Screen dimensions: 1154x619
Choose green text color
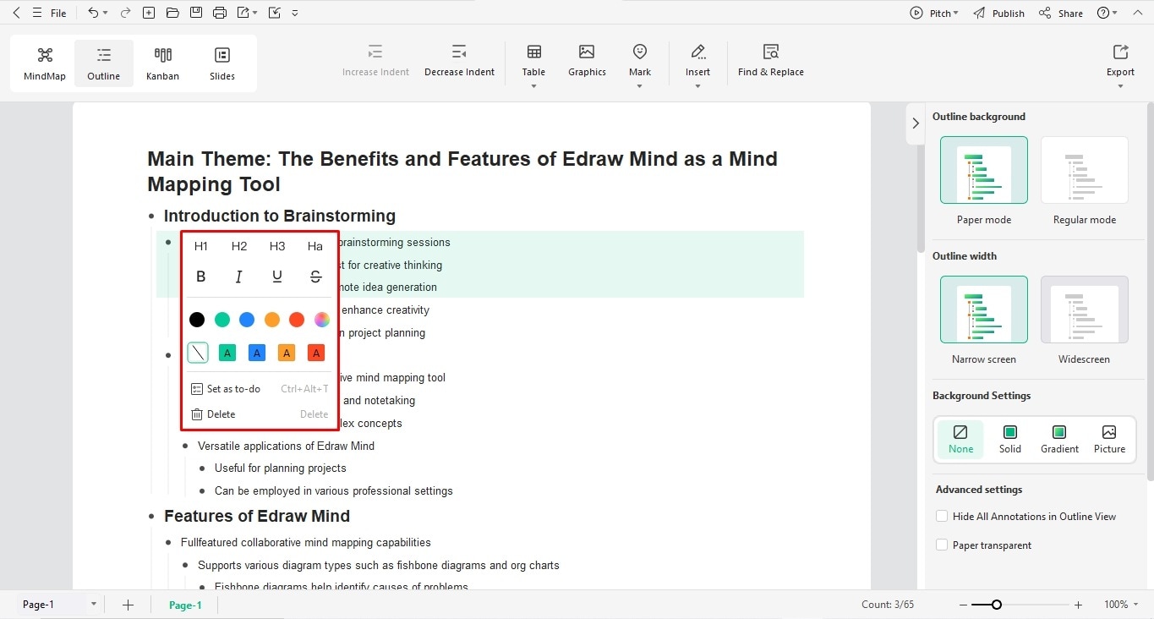(222, 320)
